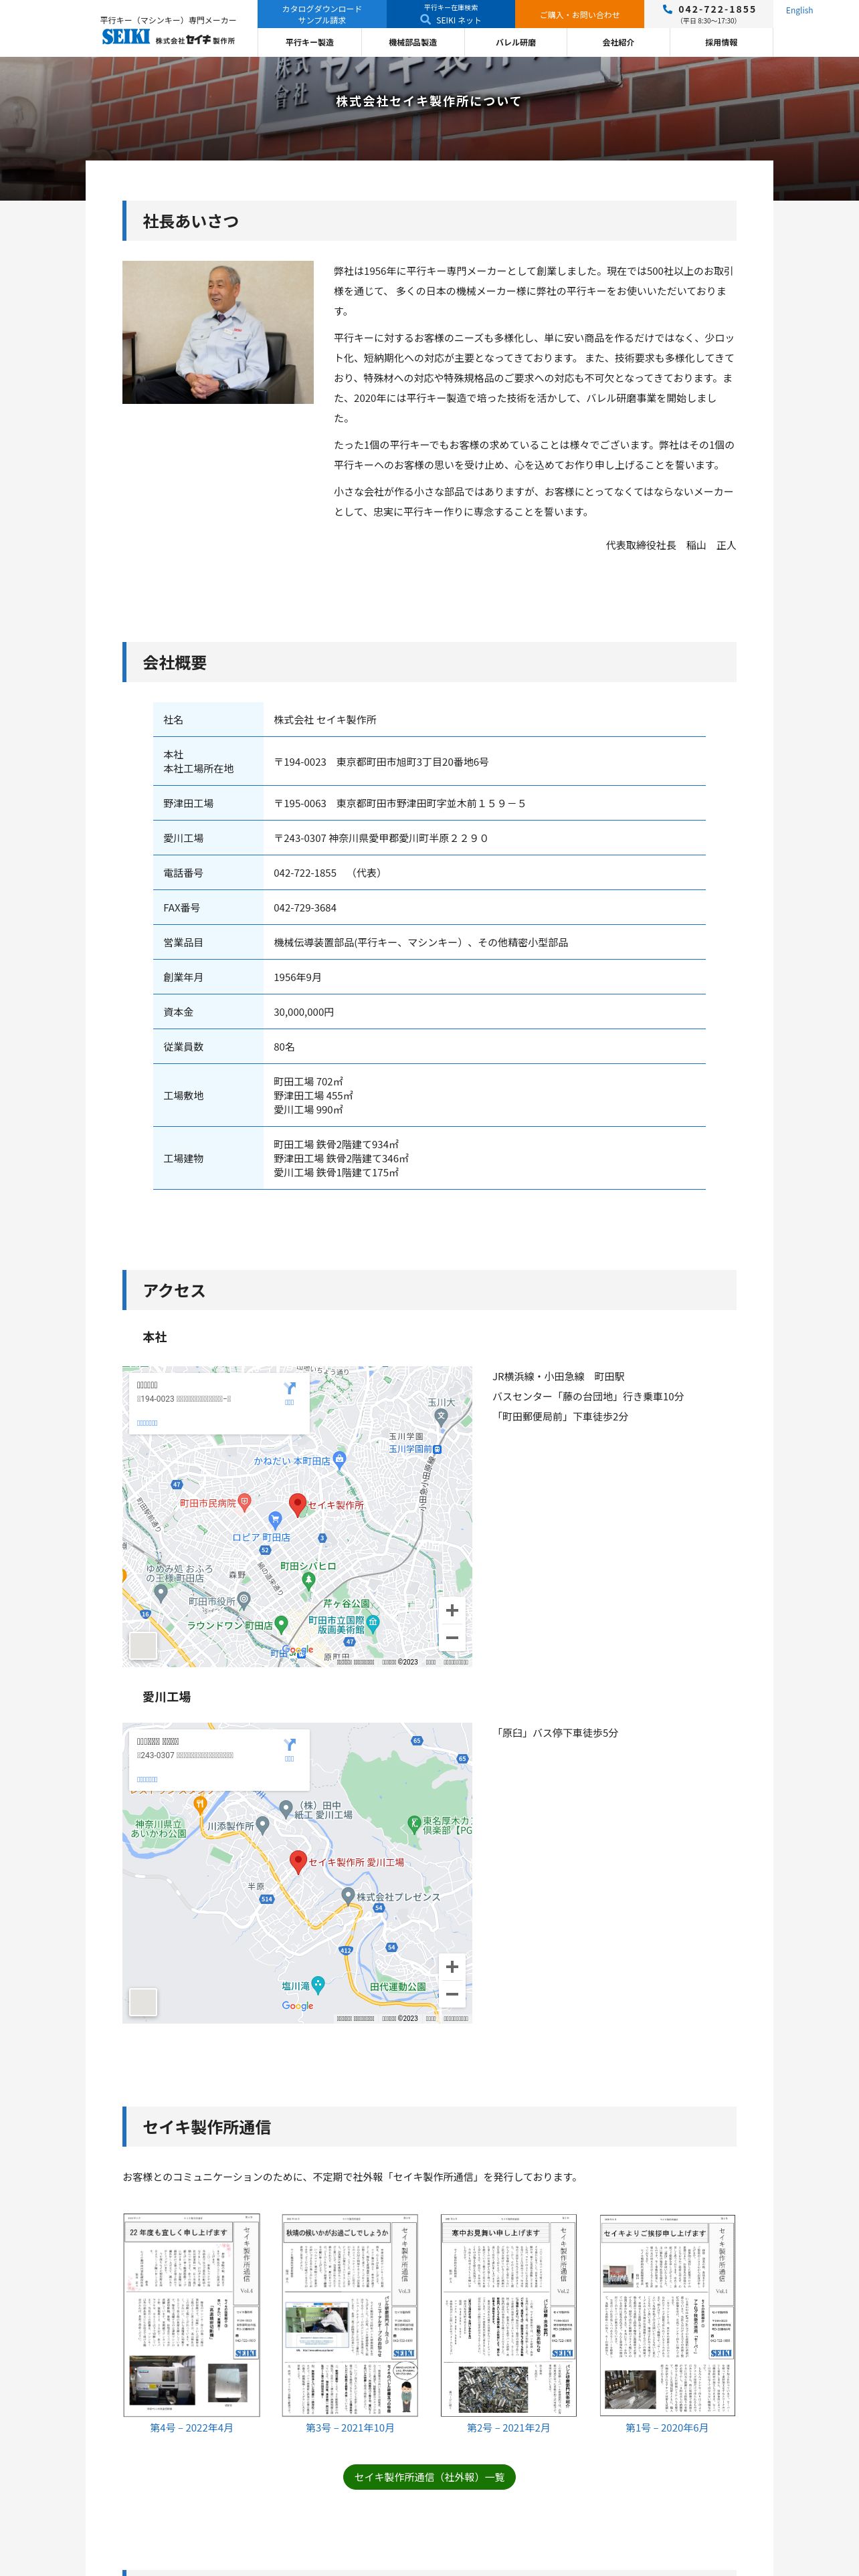This screenshot has width=859, height=2576.
Task: Click the 第4号－2022年4月 link
Action: click(191, 2428)
